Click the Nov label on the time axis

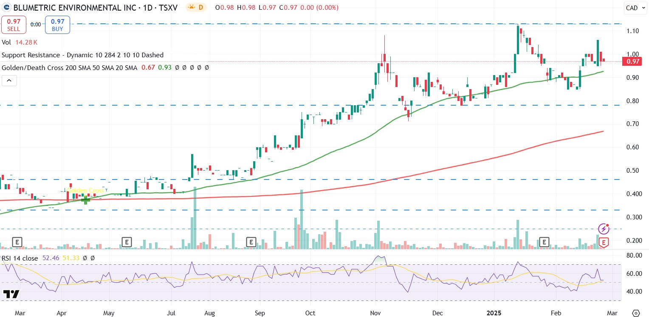point(376,313)
